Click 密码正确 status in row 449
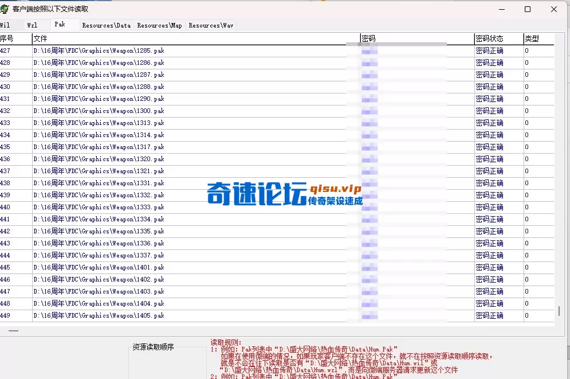This screenshot has width=570, height=379. point(489,315)
